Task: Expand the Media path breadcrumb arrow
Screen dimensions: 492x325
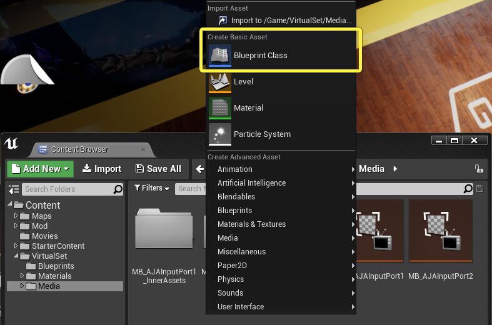Action: 395,169
